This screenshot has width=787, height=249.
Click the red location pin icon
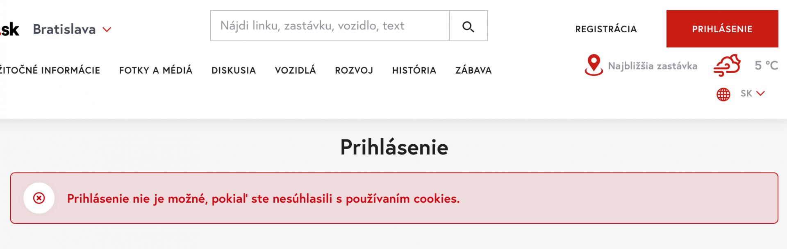point(594,65)
